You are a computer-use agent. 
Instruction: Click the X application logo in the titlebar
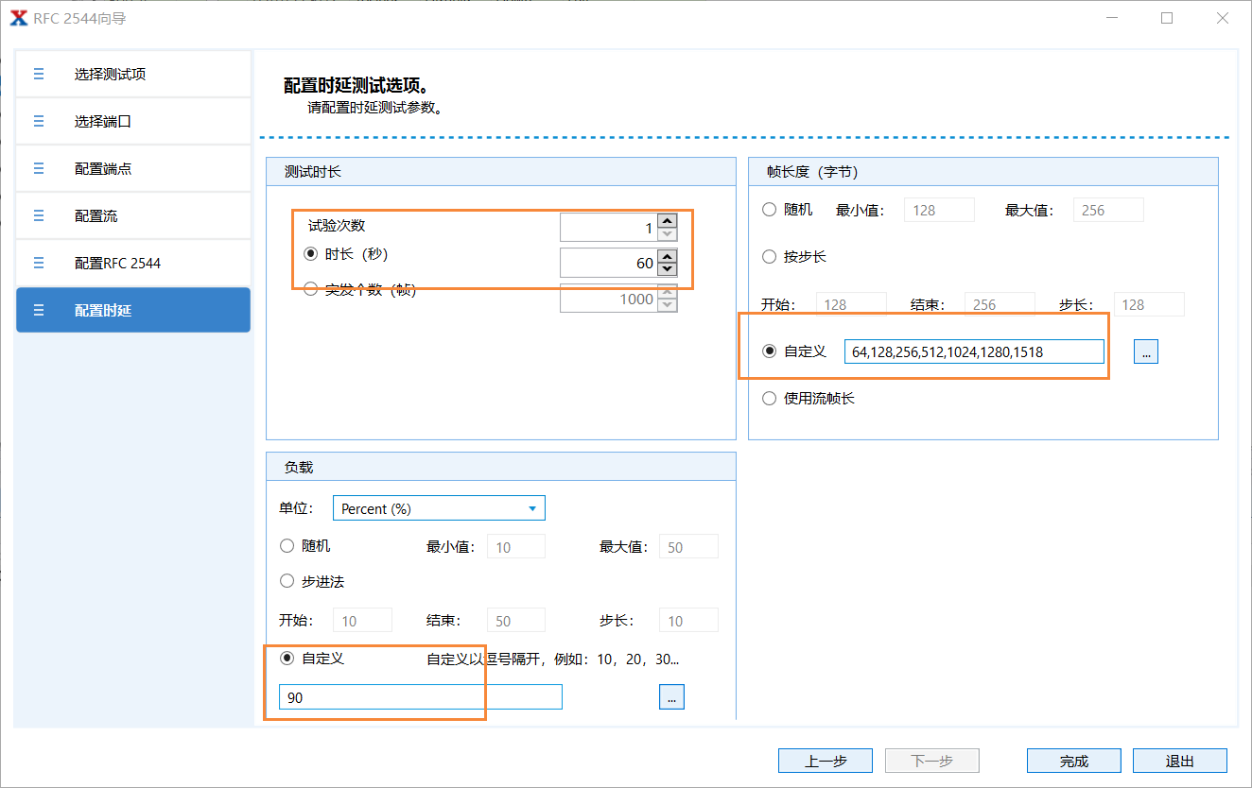tap(18, 17)
